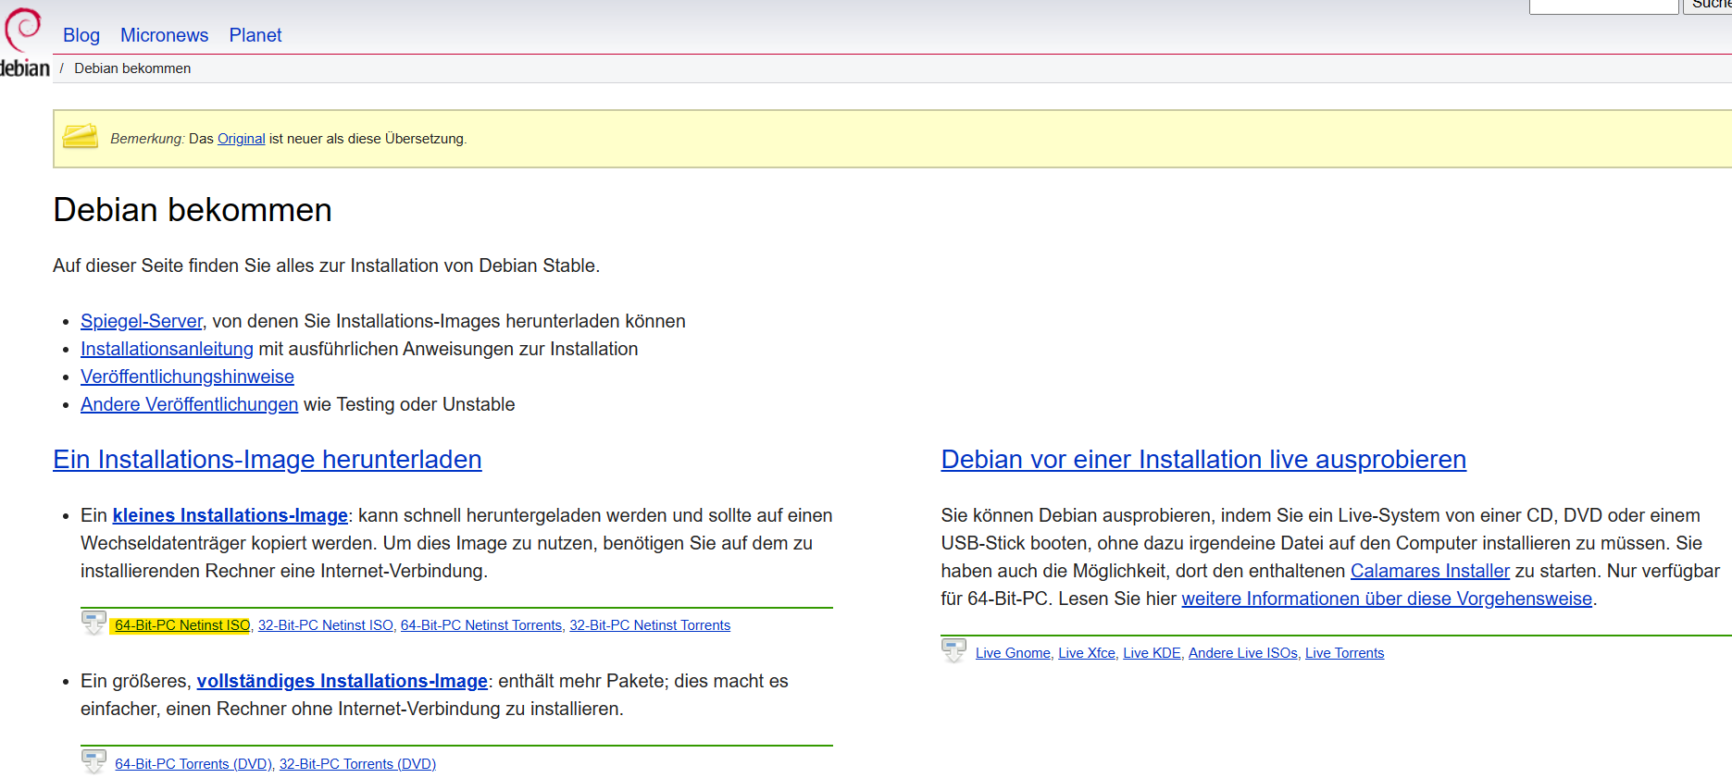Screen dimensions: 1732x778
Task: Click download icon beside 64-Bit-PC Netinst ISO
Action: 94,623
